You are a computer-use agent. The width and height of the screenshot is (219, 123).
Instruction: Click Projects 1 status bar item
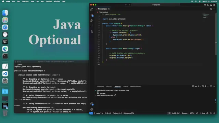tap(117, 113)
